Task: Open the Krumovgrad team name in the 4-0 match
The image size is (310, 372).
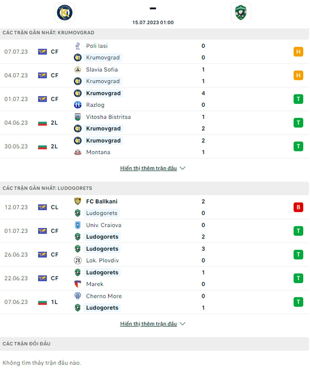Action: click(103, 93)
